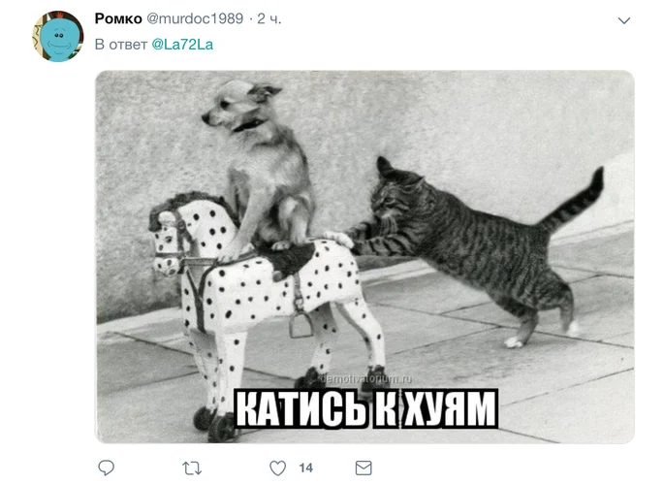Like the tweet with the heart icon
The image size is (664, 485).
278,469
